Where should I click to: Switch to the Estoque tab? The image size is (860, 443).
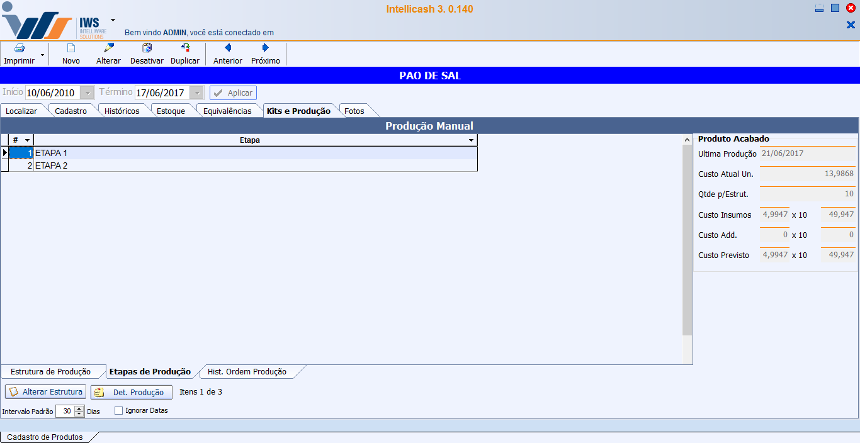click(171, 111)
